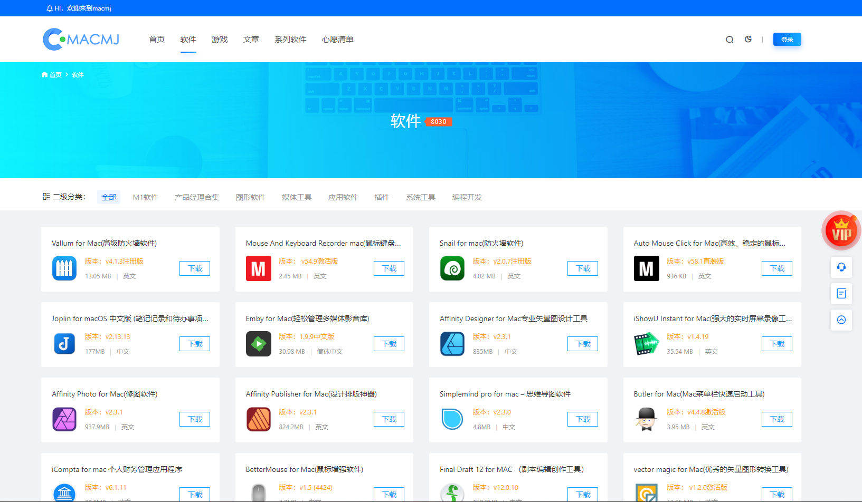Viewport: 862px width, 502px height.
Task: Download iShowU Instant for Mac
Action: click(777, 344)
